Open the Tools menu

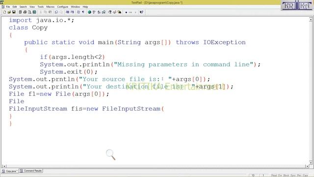point(41,7)
